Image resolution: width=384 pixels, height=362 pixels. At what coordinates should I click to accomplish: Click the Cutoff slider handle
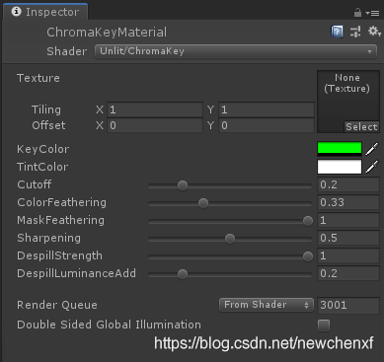pos(183,185)
